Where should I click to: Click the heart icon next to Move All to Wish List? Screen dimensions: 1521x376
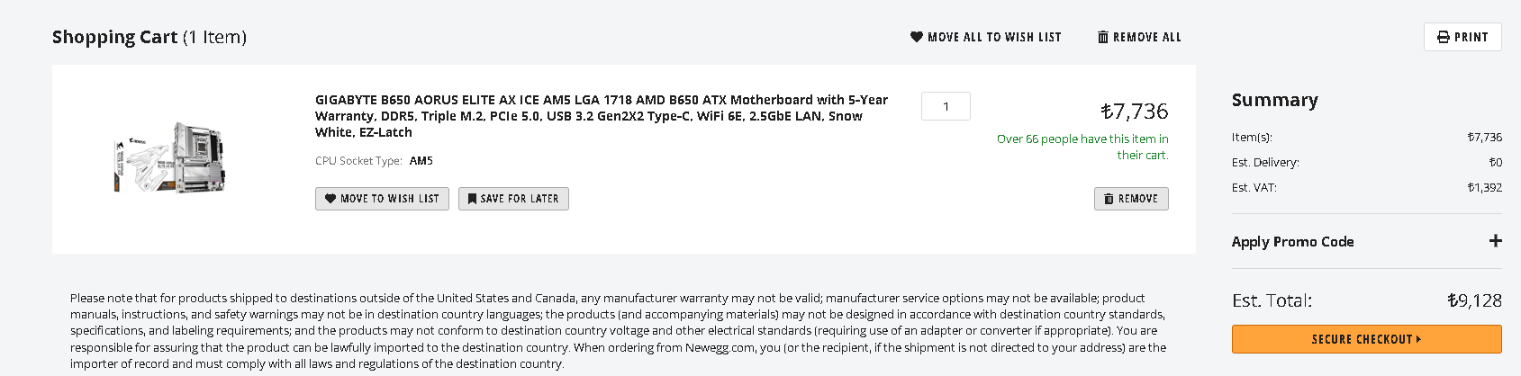[x=917, y=37]
